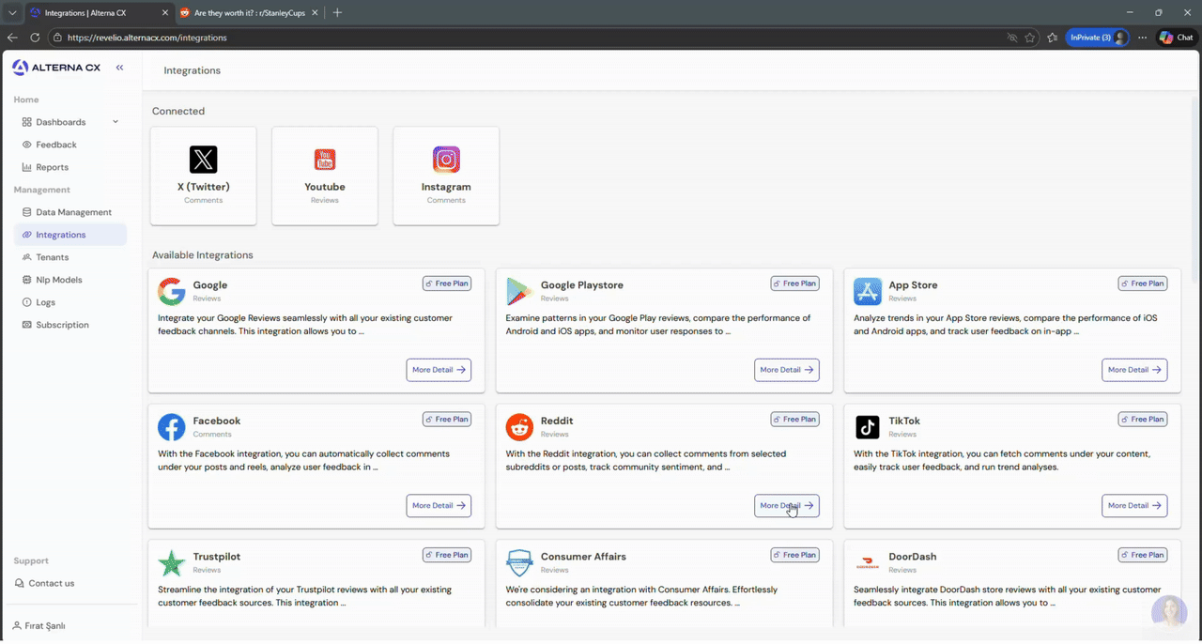Click the Trustpilot star icon
This screenshot has height=644, width=1202.
tap(171, 562)
